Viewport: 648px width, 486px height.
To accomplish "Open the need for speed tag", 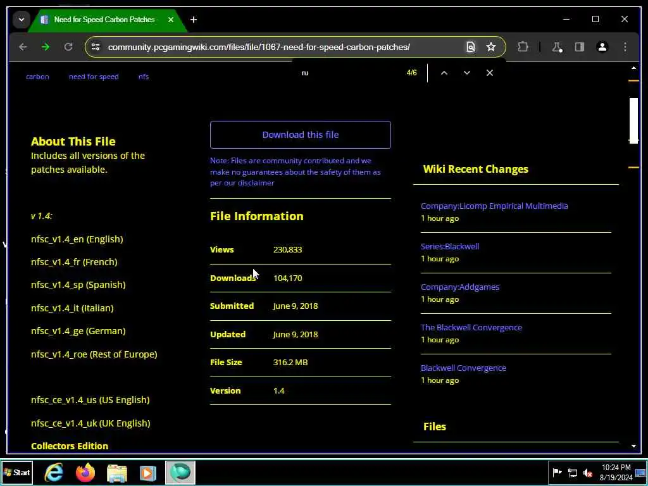I will pyautogui.click(x=94, y=77).
